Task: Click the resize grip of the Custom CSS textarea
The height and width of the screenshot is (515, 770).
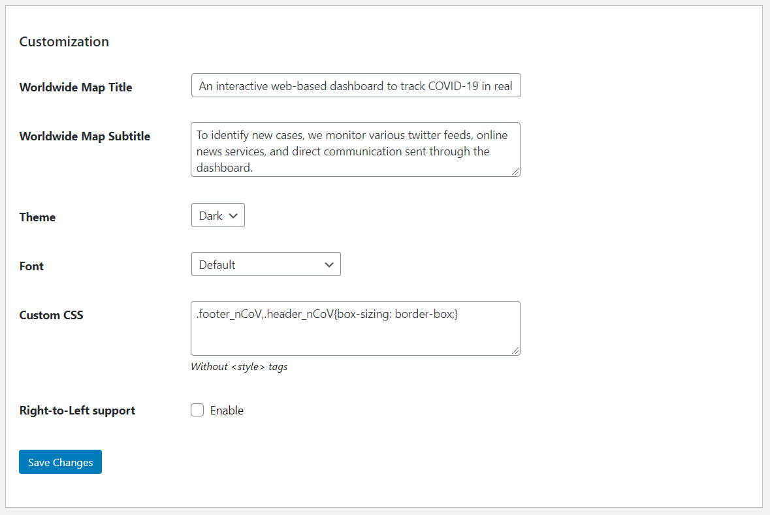Action: coord(515,351)
